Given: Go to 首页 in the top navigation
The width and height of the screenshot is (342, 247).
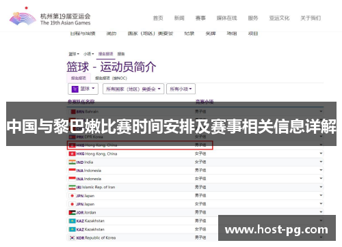Looking at the screenshot, I should pos(158,18).
